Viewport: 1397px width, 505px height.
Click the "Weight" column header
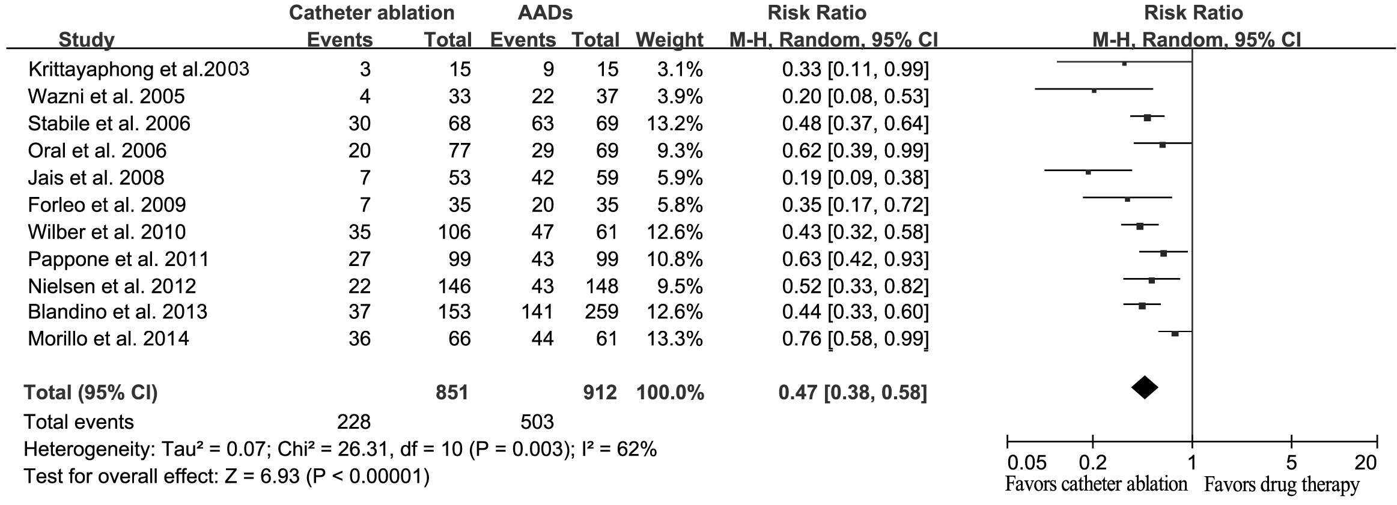pyautogui.click(x=669, y=40)
